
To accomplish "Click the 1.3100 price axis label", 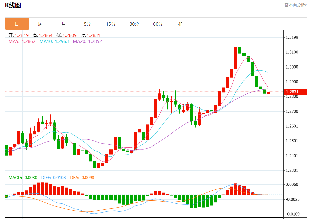I will (292, 52).
